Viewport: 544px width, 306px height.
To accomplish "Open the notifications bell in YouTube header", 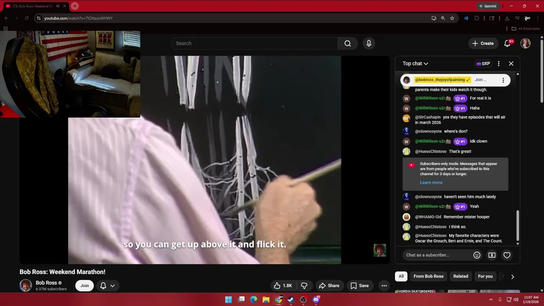I will (507, 43).
